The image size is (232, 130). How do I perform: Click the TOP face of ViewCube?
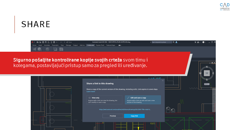point(207,73)
